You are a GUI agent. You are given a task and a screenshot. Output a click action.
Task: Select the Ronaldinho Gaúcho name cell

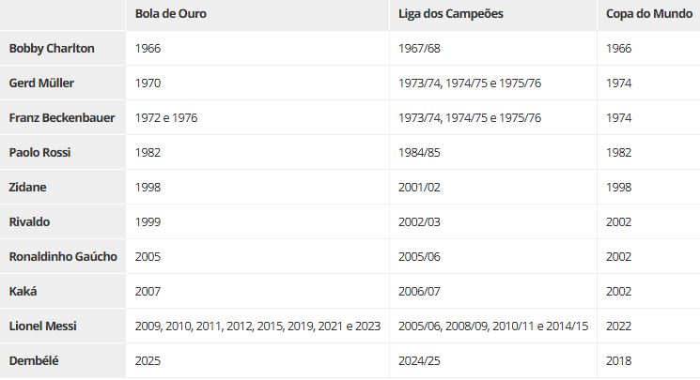pos(63,256)
